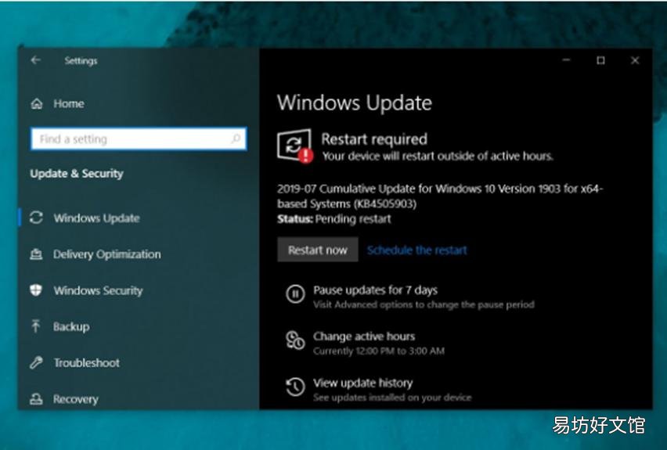Click the Windows Security shield icon
667x450 pixels.
pos(36,290)
